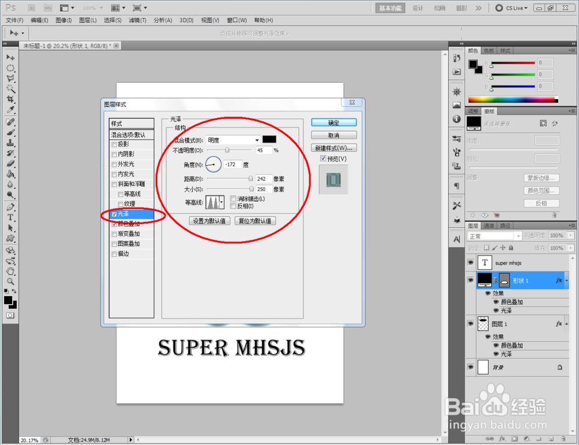
Task: Select the Path Selection tool
Action: click(10, 228)
